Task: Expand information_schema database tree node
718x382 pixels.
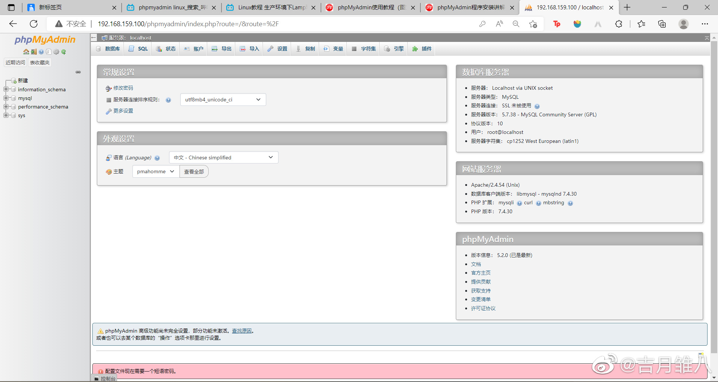Action: (x=6, y=89)
